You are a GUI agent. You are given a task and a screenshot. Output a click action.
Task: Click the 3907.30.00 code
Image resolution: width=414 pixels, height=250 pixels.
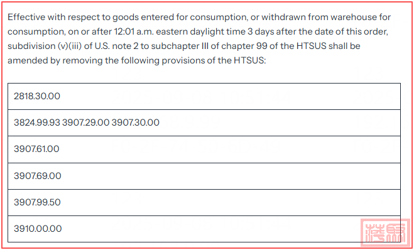pyautogui.click(x=135, y=122)
